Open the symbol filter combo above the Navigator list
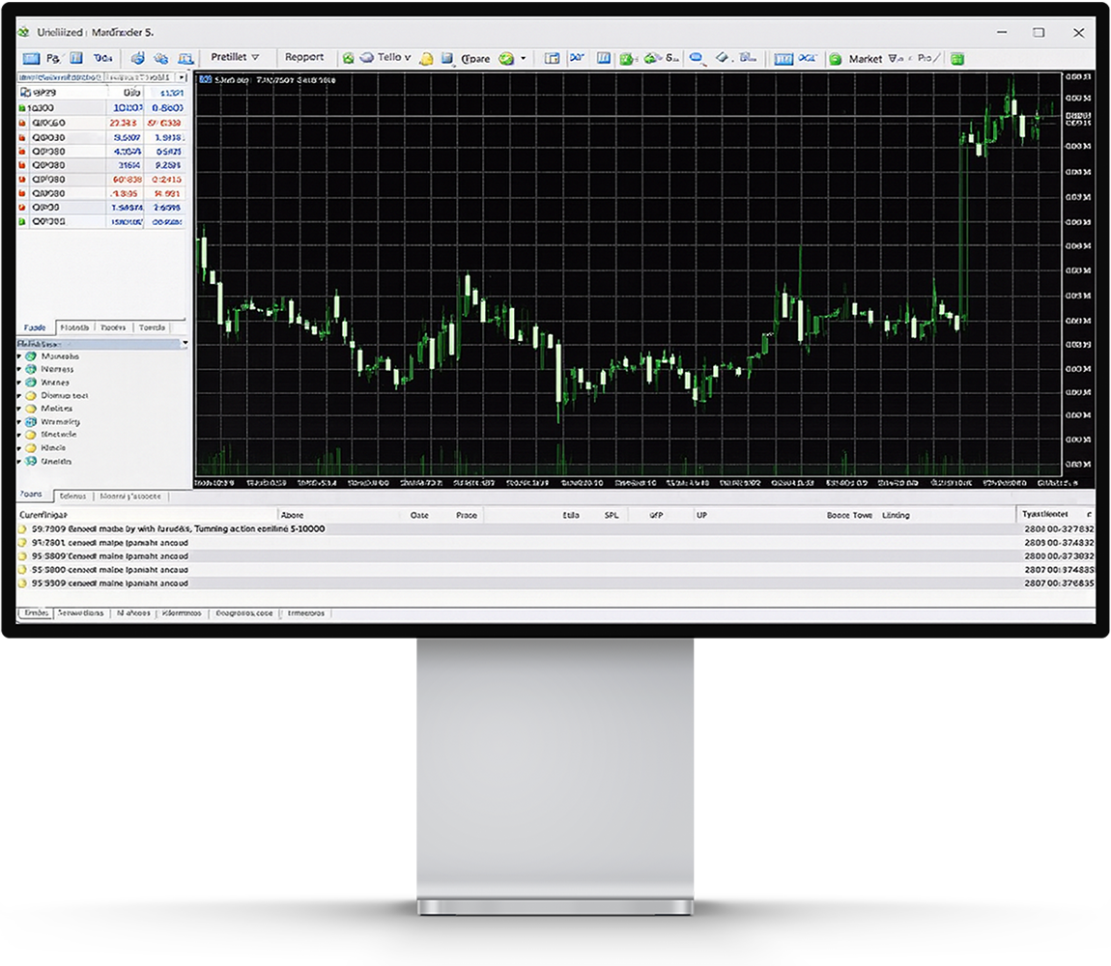 97,343
